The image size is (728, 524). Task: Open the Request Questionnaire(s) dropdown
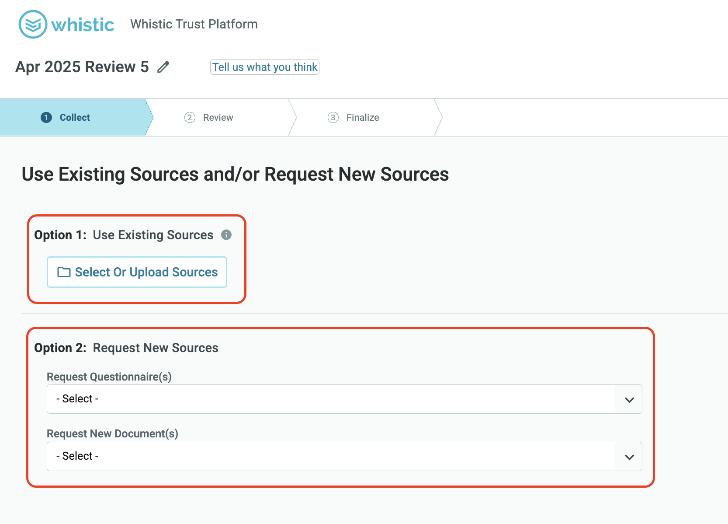click(x=344, y=399)
